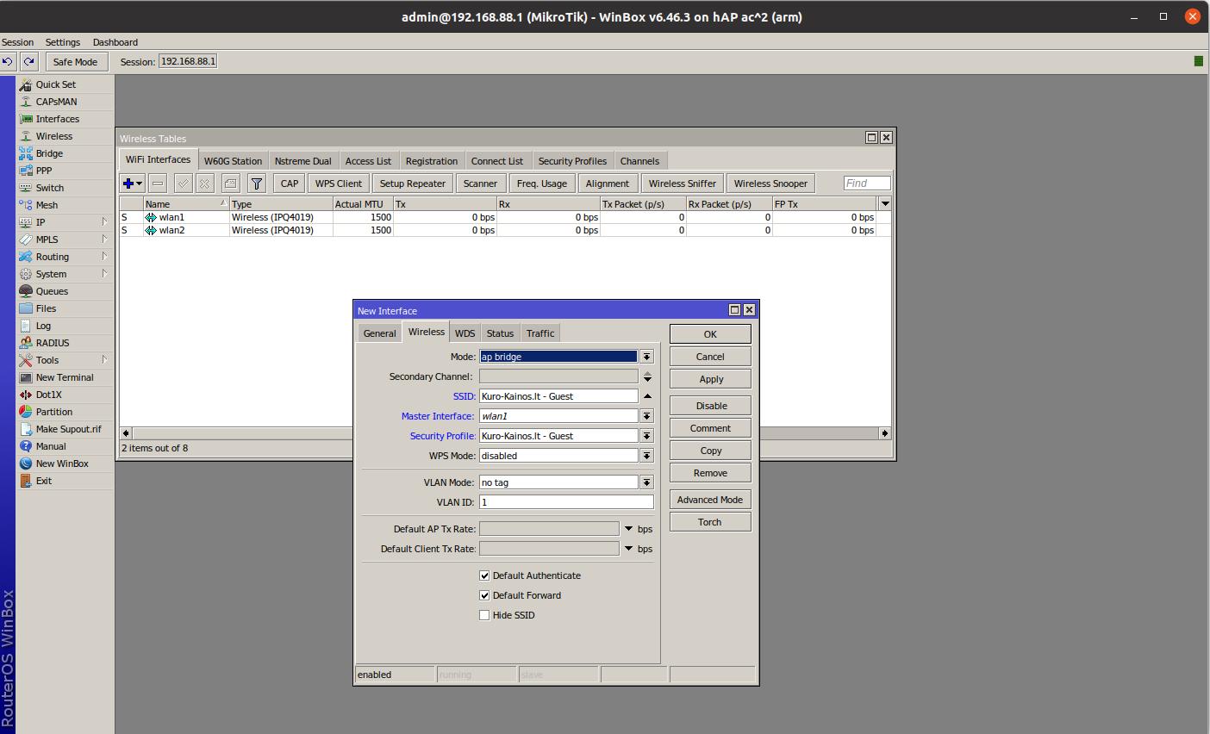Click OK in New Interface
Screen dimensions: 1210x734
[x=710, y=334]
